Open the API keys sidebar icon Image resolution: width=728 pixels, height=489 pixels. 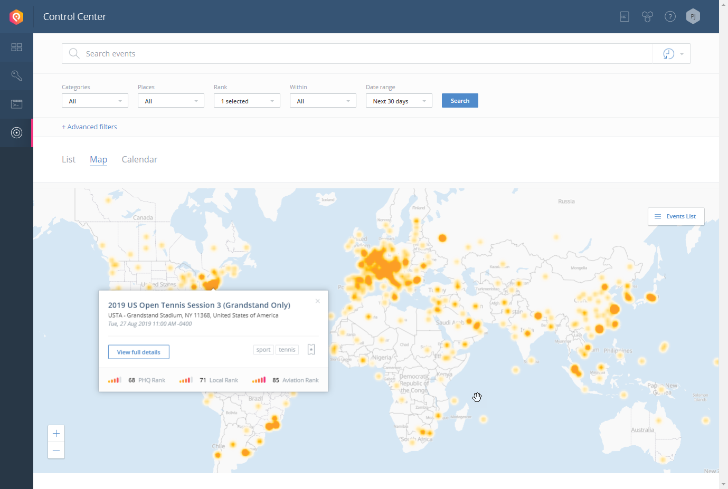(16, 76)
